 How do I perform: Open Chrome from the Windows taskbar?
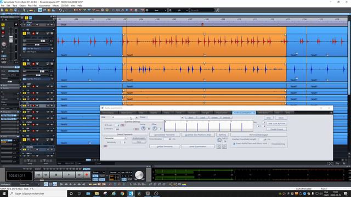click(x=122, y=193)
